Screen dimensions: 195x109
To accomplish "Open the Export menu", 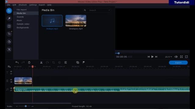I will 42,5.
